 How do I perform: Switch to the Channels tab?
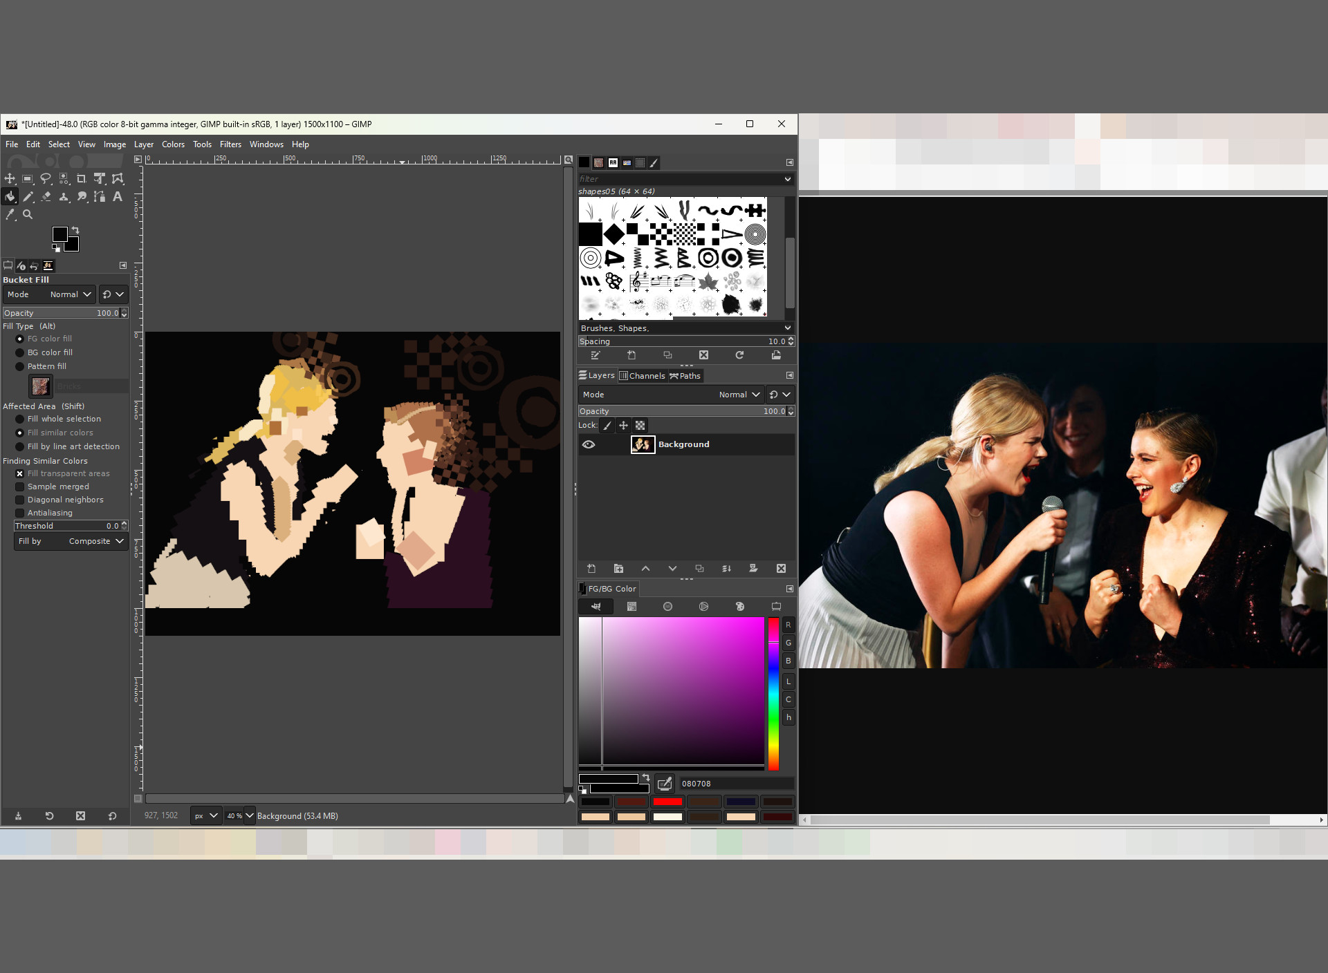point(643,376)
